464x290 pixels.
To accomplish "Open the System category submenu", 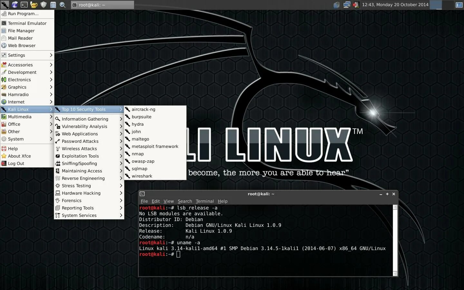I will click(27, 139).
